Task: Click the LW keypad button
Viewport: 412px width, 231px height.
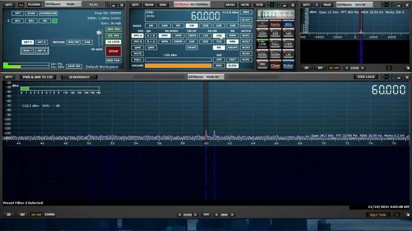Action: 288,54
